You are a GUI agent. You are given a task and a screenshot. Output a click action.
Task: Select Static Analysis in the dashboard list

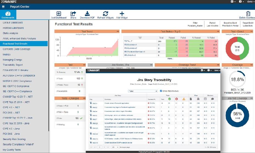(x=10, y=33)
